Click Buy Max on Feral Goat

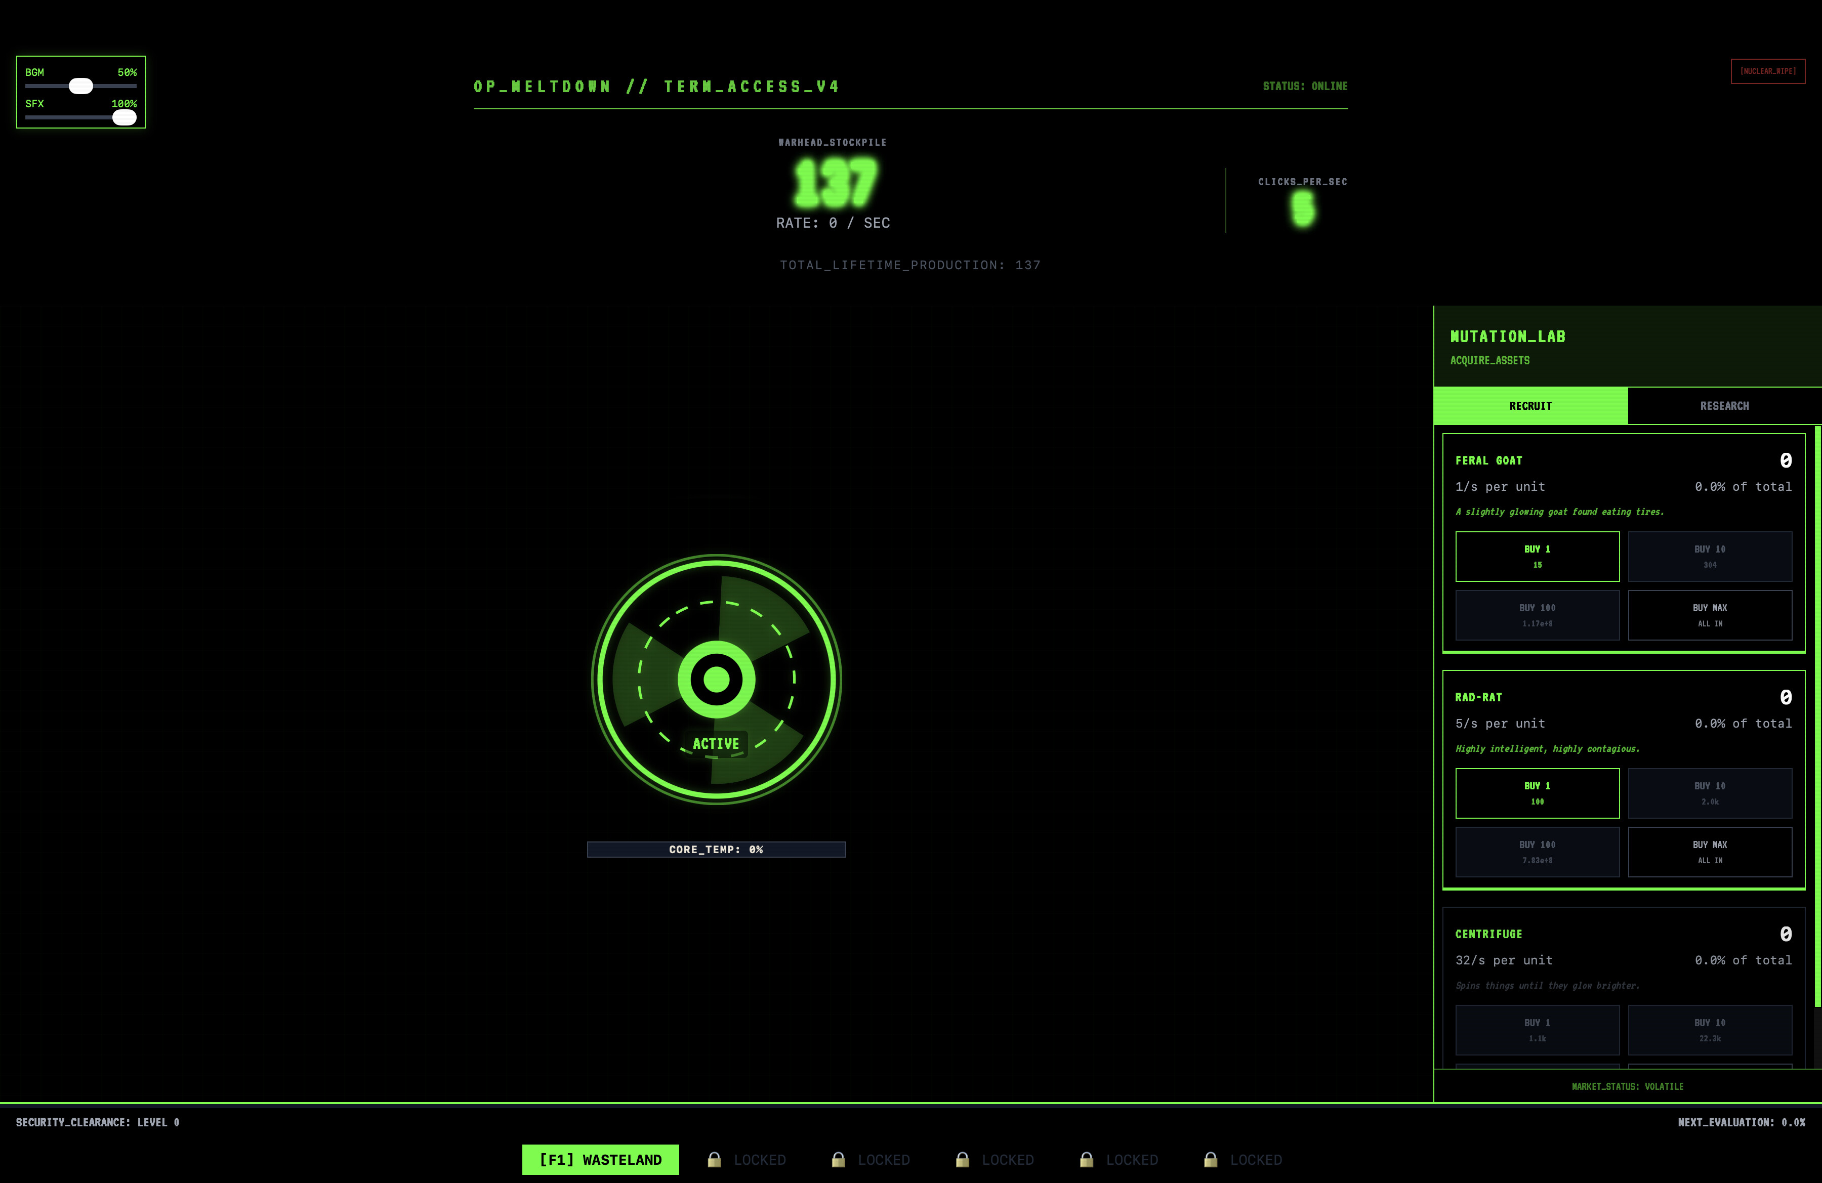pos(1710,615)
